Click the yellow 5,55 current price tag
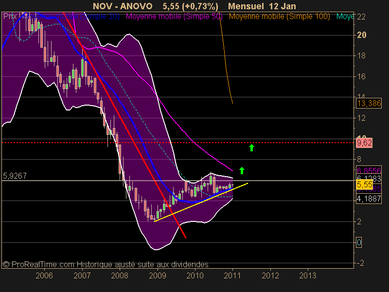Viewport: 389px width, 292px height. click(x=364, y=184)
